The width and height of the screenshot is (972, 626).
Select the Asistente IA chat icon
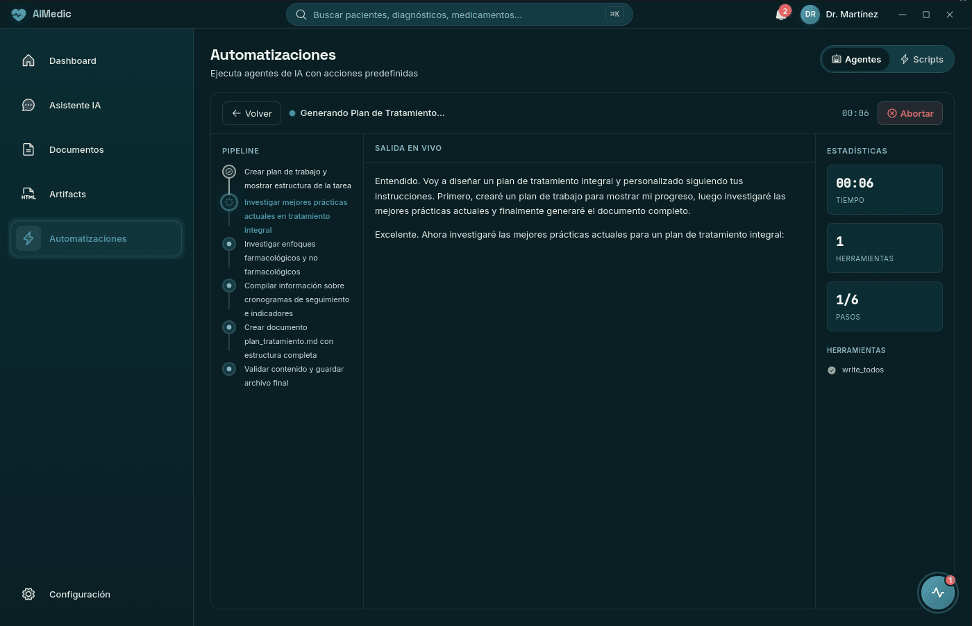click(28, 105)
